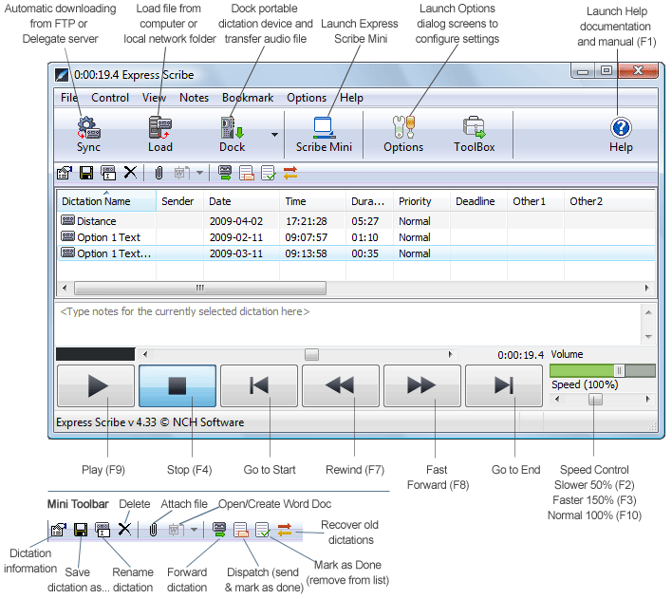Click the Rewind button
This screenshot has width=672, height=599.
[341, 385]
